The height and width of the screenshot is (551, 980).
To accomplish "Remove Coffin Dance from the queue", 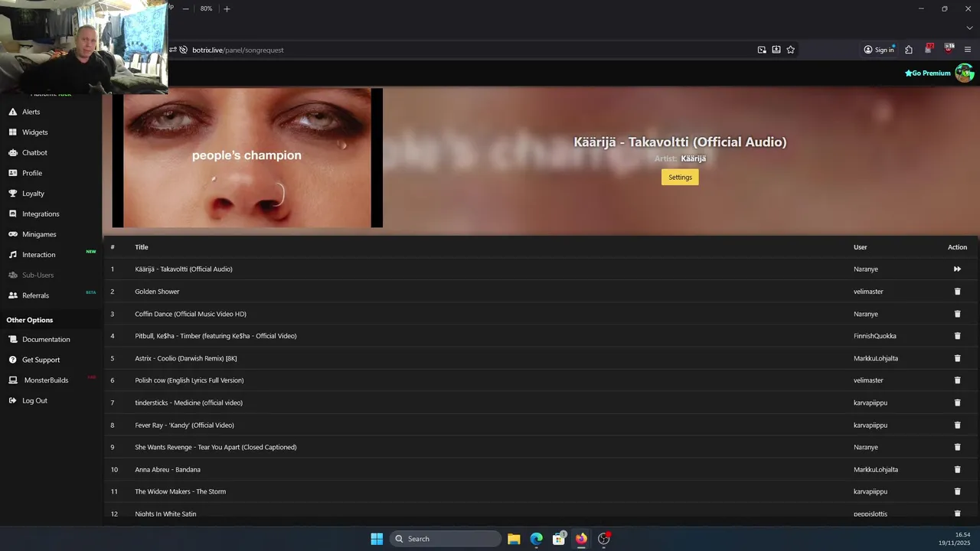I will point(957,314).
